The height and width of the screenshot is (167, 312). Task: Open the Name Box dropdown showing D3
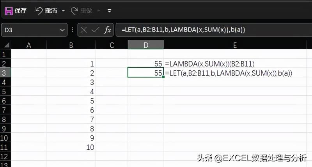point(62,30)
